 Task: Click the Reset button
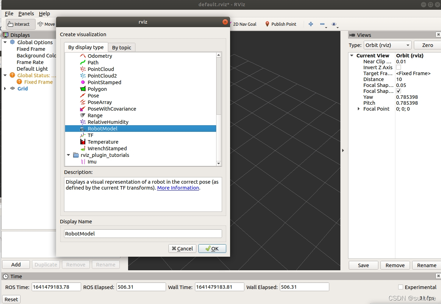point(11,299)
